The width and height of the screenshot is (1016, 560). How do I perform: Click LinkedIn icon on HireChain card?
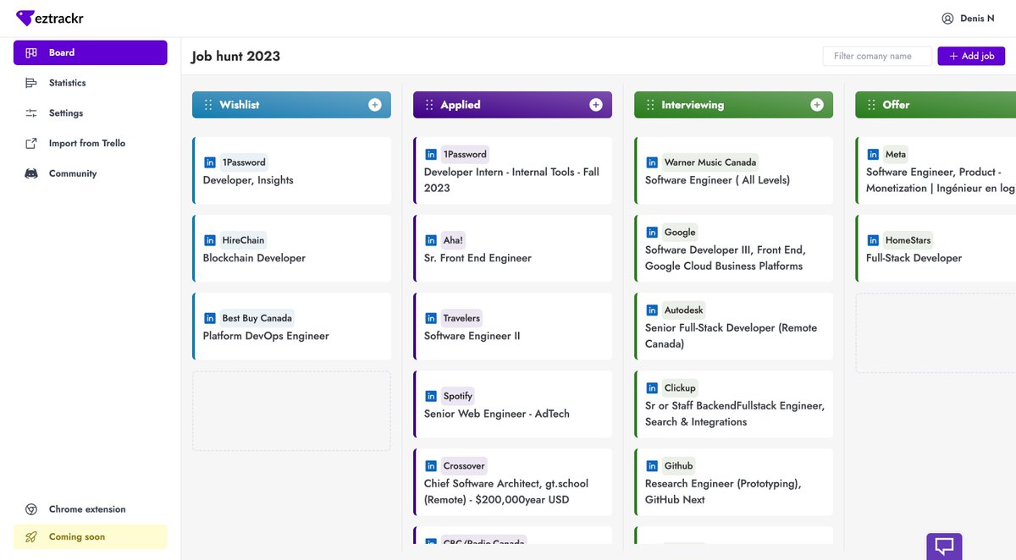[210, 240]
